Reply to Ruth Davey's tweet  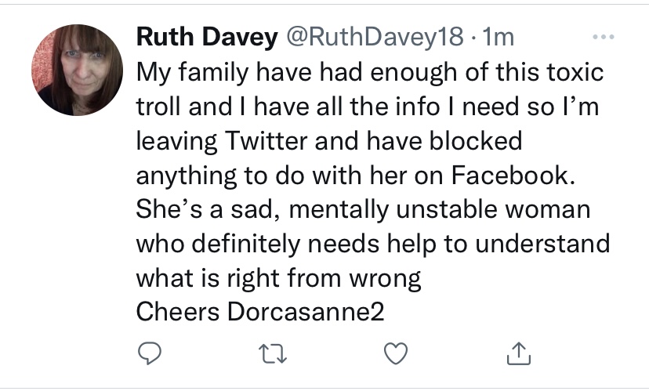click(x=149, y=354)
